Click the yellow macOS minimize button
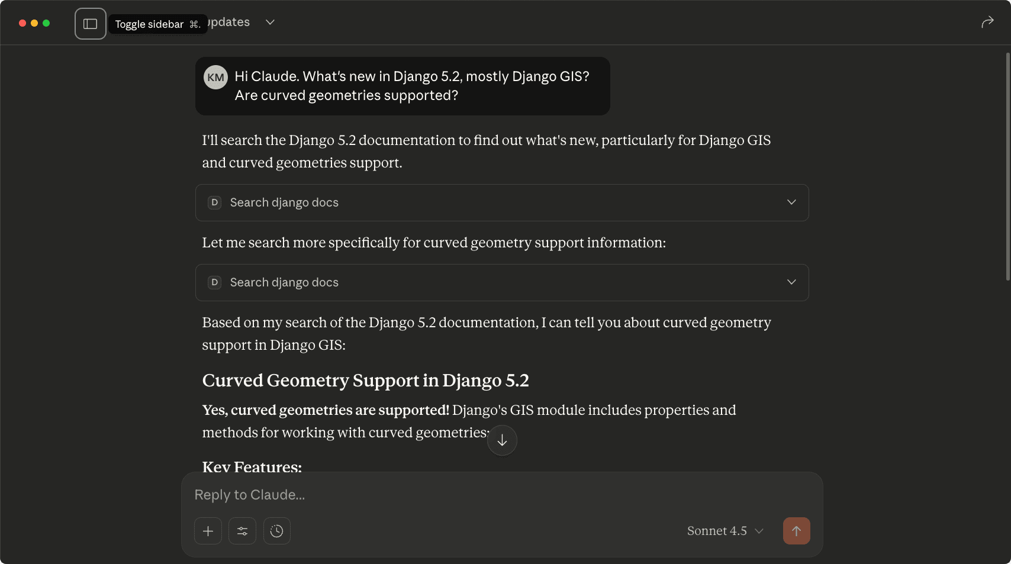 [x=34, y=23]
